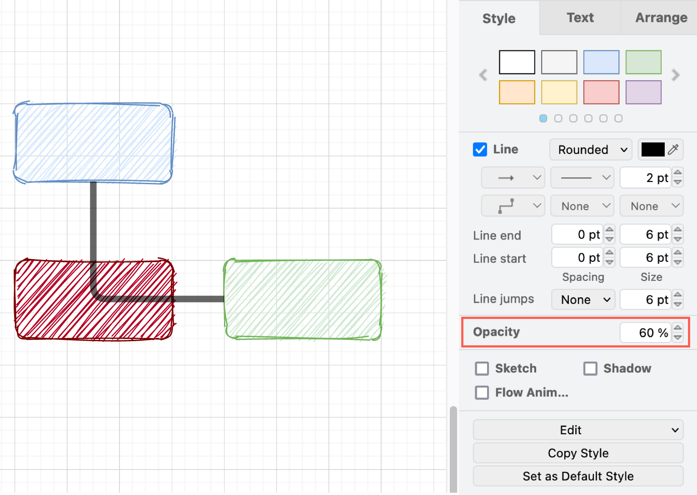This screenshot has width=697, height=495.
Task: Open the waypoint connector style selector
Action: (x=513, y=206)
